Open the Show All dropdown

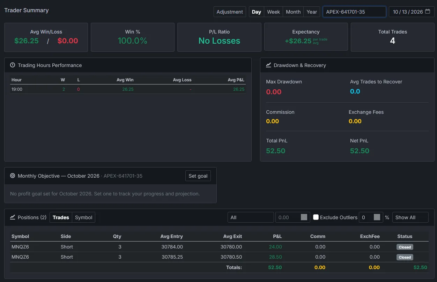pos(410,217)
